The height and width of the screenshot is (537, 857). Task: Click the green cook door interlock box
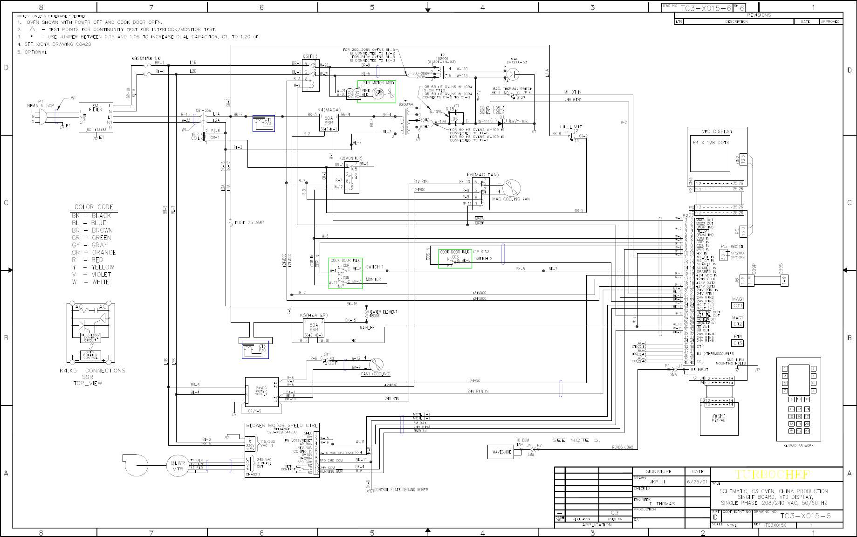455,259
